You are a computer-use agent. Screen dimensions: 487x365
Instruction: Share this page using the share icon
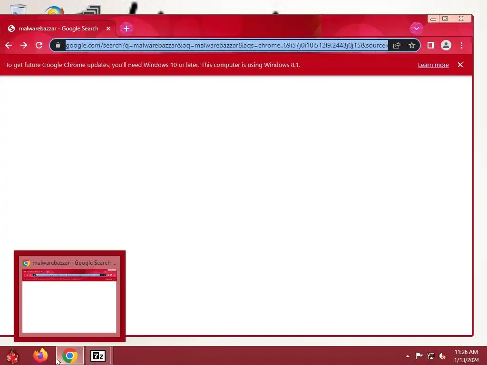397,45
